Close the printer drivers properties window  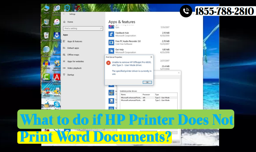[x=179, y=73]
